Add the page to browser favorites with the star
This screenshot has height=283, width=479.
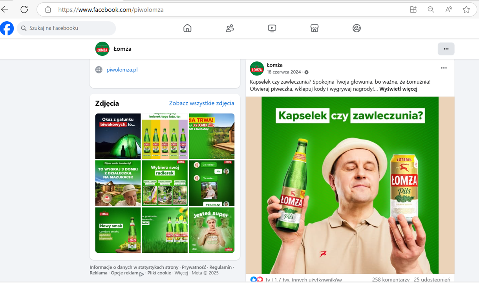tap(466, 9)
